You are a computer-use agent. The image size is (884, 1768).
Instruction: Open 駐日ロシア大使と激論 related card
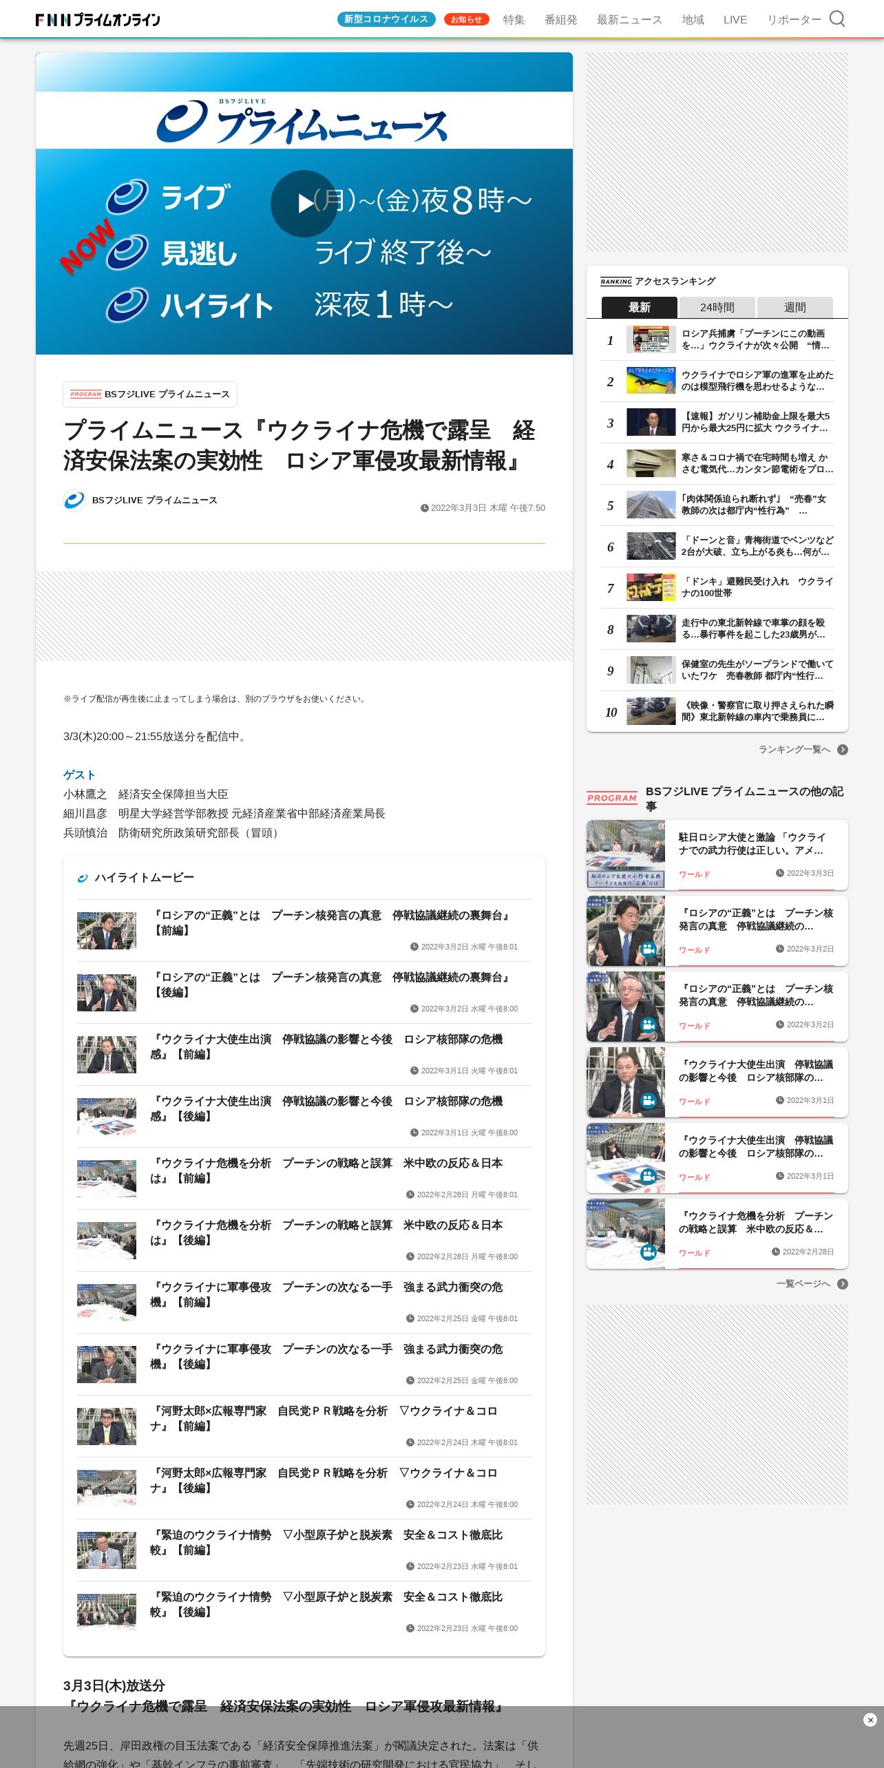tap(717, 855)
